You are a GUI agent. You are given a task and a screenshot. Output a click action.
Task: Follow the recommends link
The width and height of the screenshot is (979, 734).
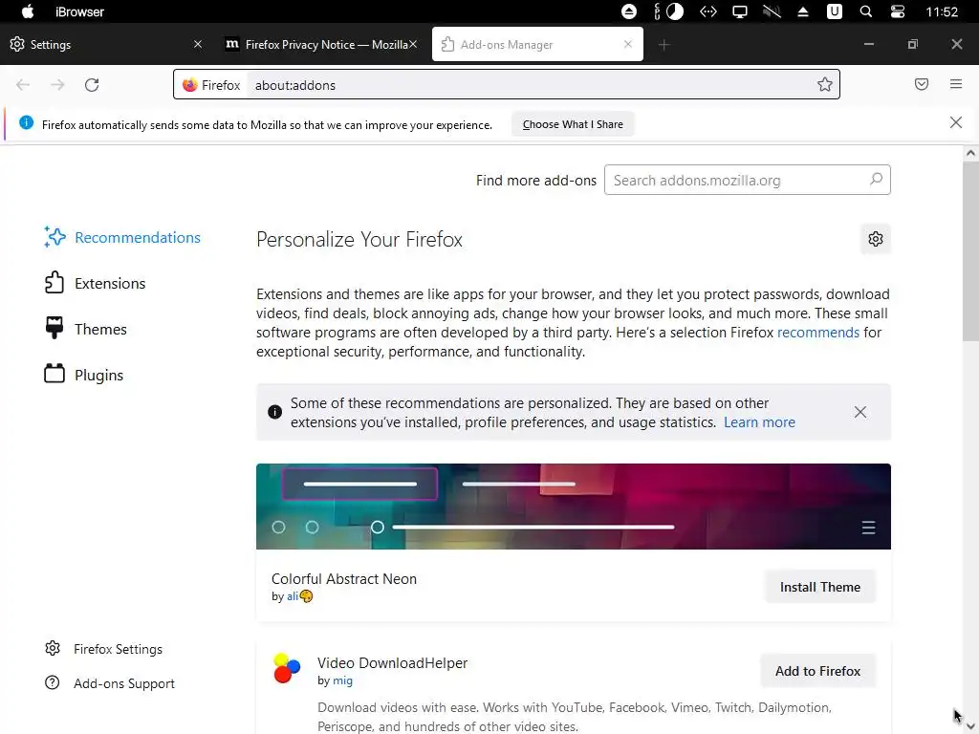(x=818, y=332)
